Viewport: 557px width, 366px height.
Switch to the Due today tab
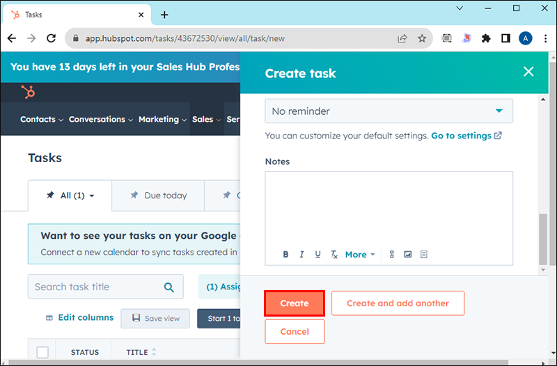point(158,196)
